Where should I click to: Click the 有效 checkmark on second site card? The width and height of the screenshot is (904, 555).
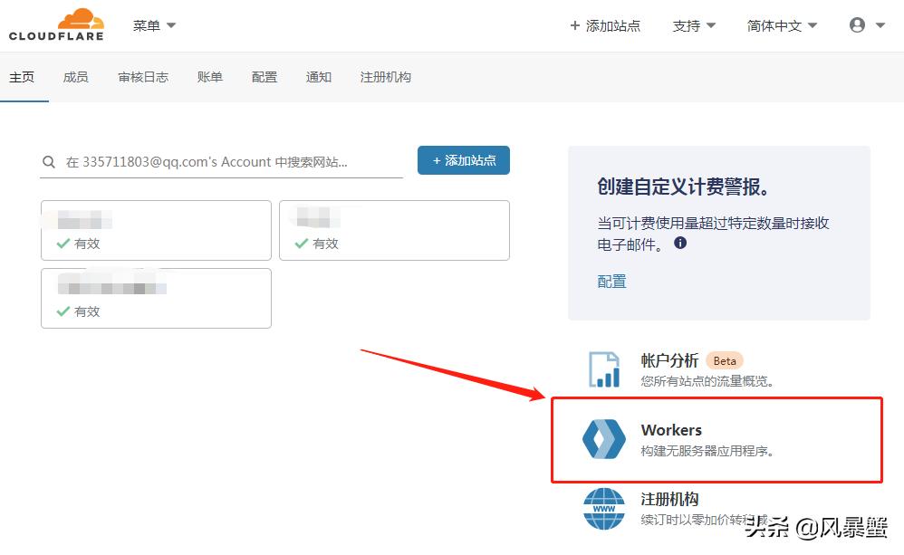pos(299,243)
